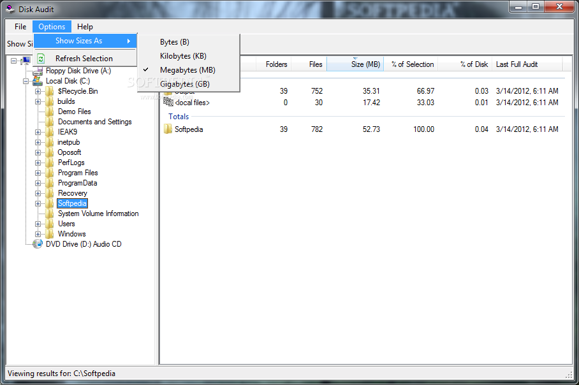This screenshot has width=579, height=385.
Task: Expand the Windows folder node
Action: coord(38,235)
